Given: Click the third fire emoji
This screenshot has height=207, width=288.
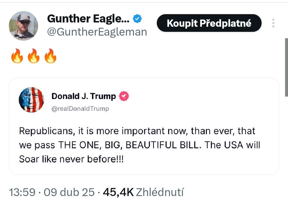Looking at the screenshot, I should pos(50,56).
